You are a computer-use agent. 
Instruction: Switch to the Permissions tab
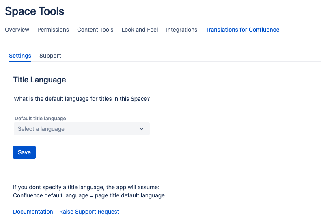point(53,30)
